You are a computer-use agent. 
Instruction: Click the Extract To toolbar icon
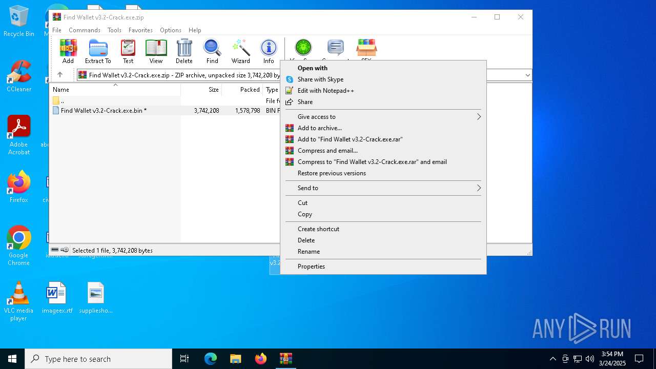pos(98,51)
